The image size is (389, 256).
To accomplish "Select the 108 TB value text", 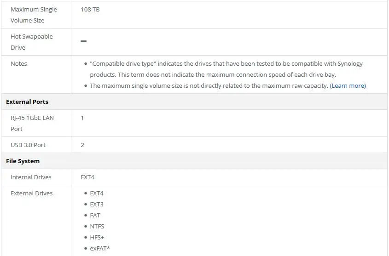I will (x=90, y=9).
